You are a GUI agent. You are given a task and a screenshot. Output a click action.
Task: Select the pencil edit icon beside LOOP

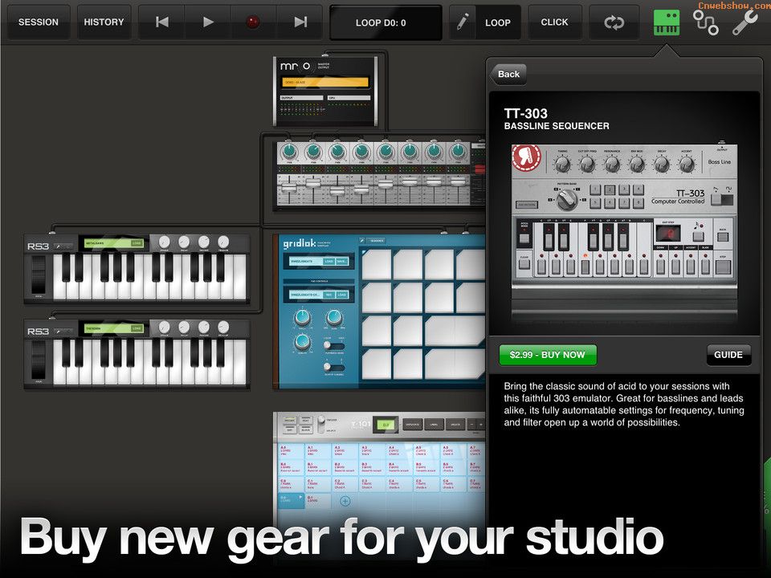pos(463,22)
